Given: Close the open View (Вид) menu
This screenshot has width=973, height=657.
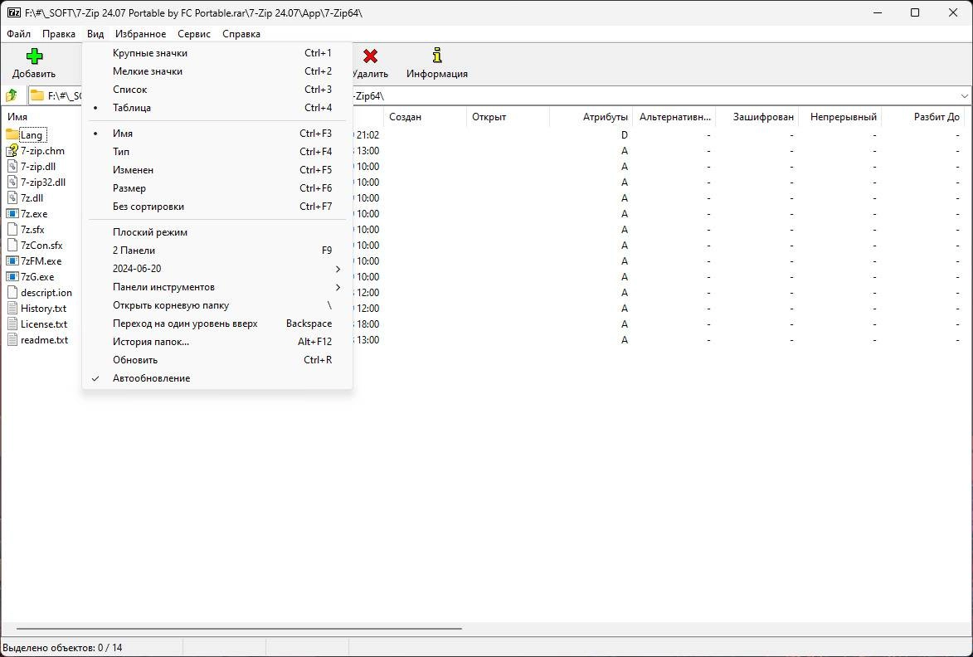Looking at the screenshot, I should click(95, 34).
